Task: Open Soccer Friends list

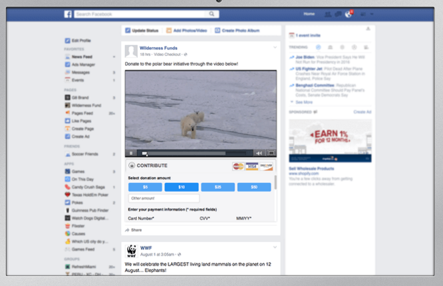Action: tap(82, 154)
